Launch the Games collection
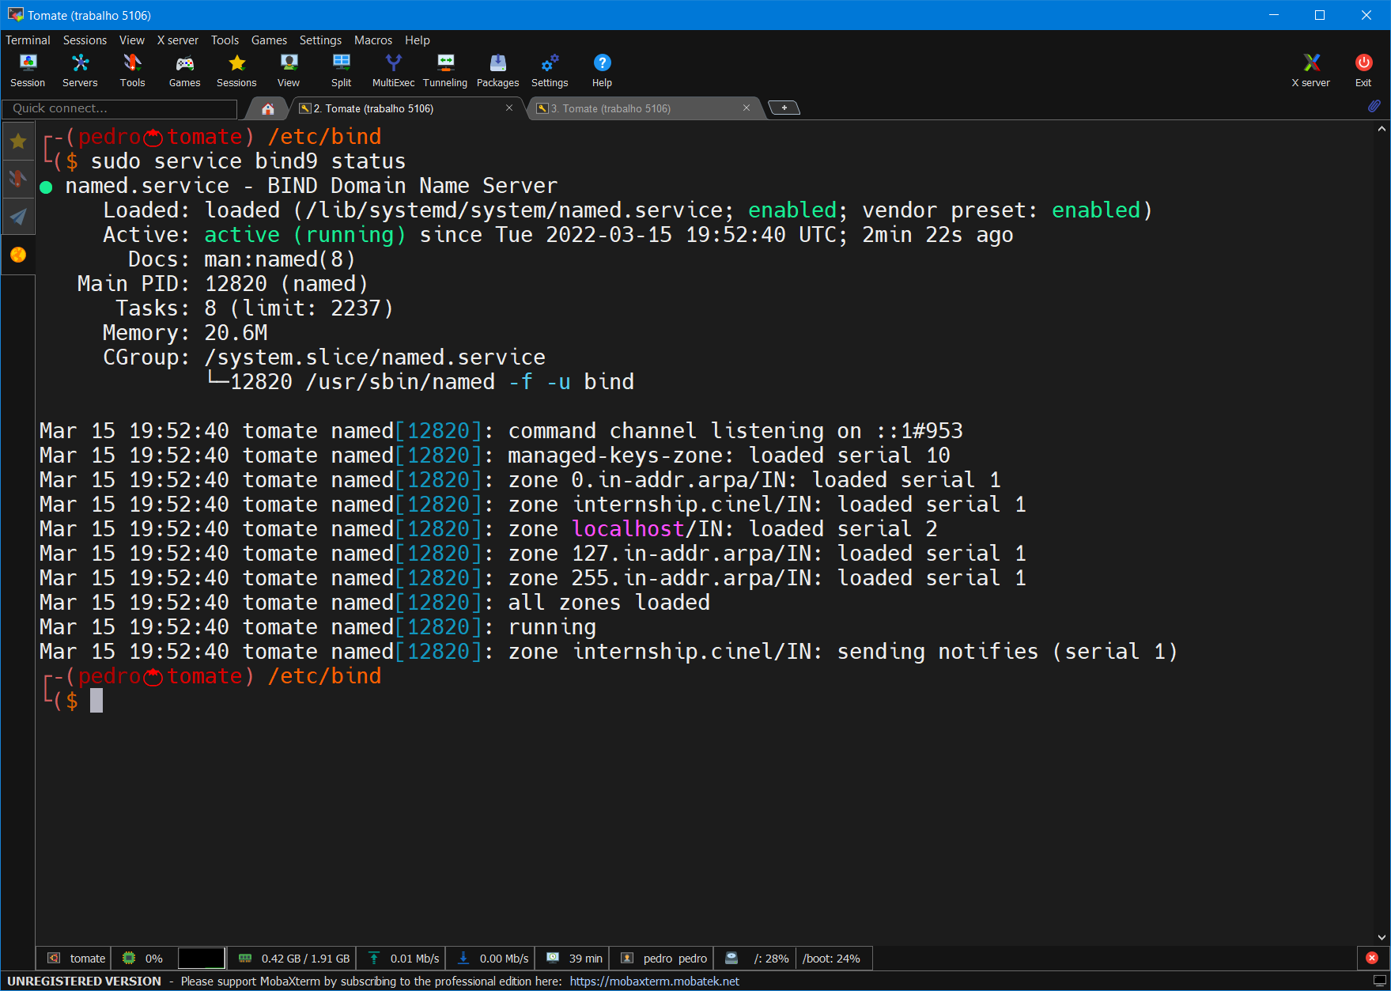 (x=184, y=69)
